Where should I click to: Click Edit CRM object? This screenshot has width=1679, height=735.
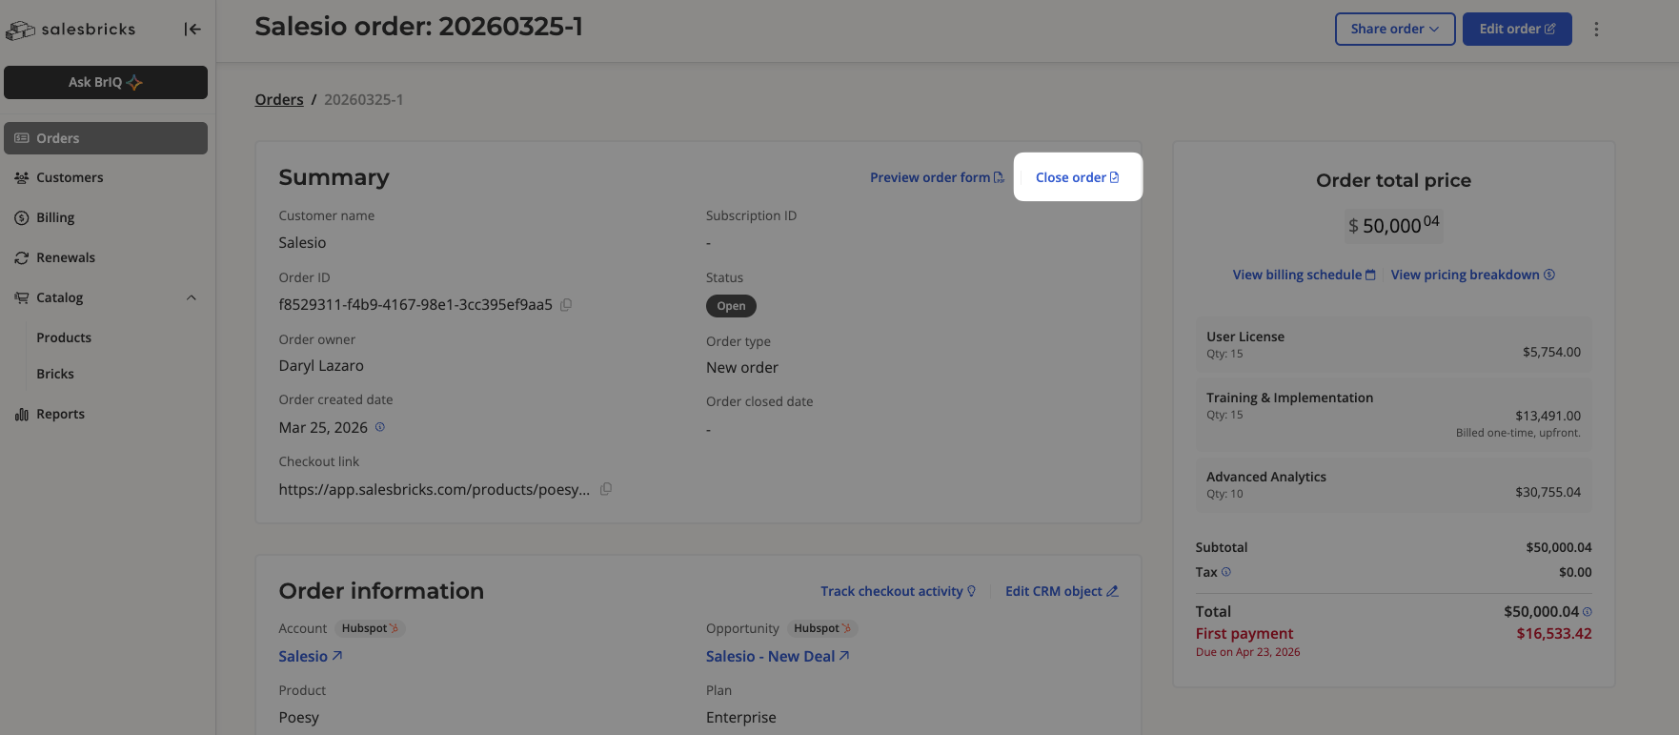coord(1062,591)
